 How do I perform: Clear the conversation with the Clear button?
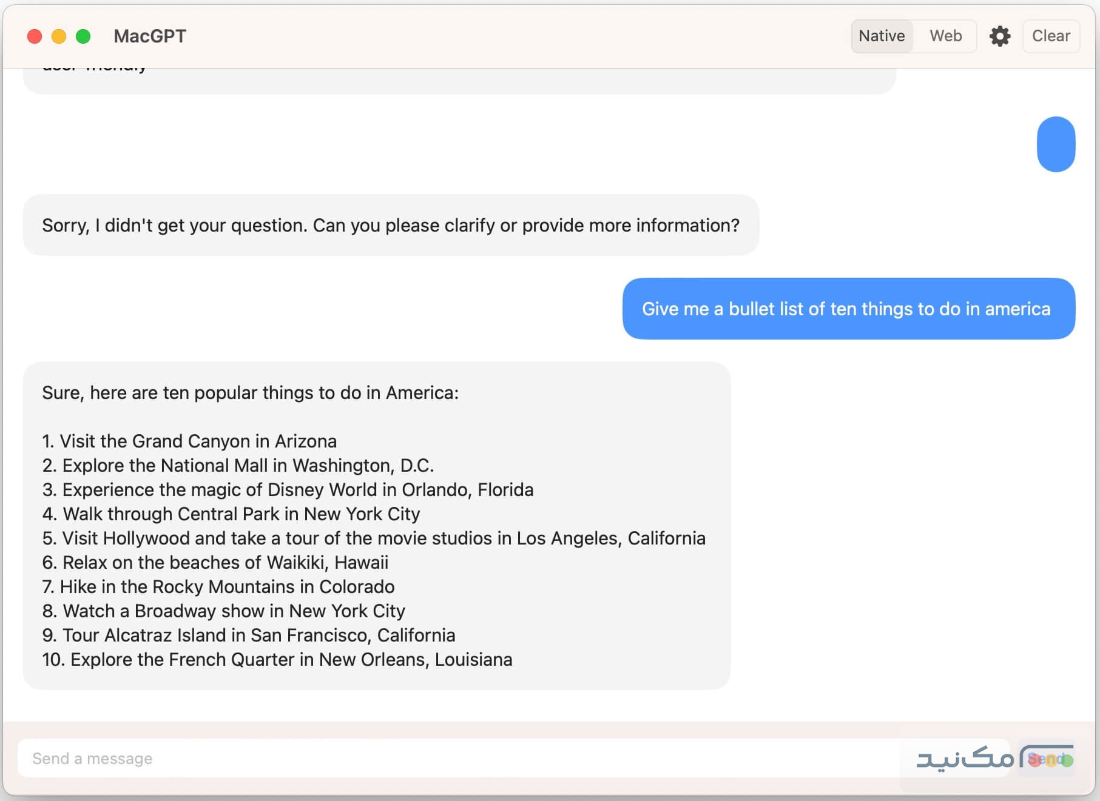[x=1050, y=36]
